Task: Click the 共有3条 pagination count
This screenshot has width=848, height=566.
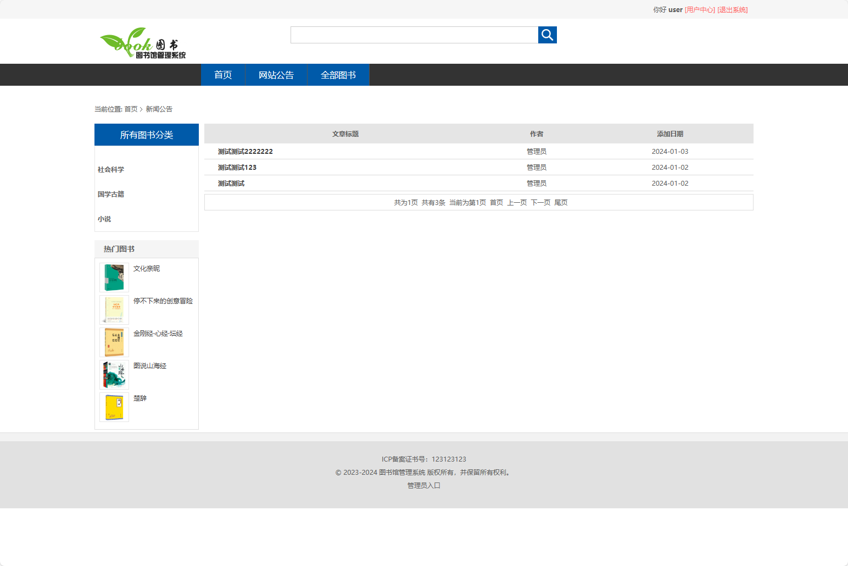Action: (433, 203)
